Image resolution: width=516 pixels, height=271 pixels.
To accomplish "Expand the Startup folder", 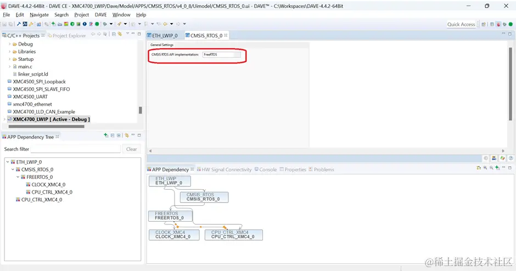I will 9,59.
